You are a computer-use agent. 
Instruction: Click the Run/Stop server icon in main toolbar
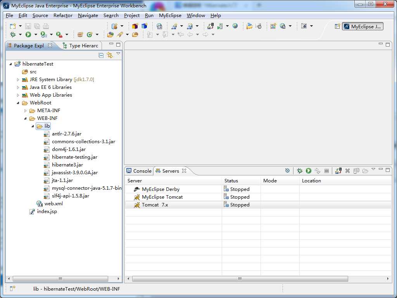tap(220, 26)
